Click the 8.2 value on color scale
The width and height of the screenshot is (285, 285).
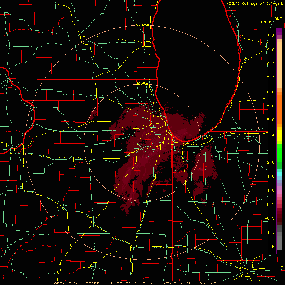(271, 64)
